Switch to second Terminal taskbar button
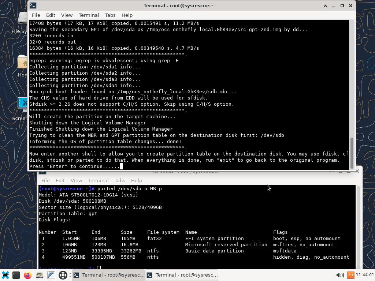The image size is (375, 281). [x=182, y=275]
